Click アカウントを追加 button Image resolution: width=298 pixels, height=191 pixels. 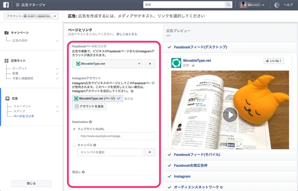point(89,106)
